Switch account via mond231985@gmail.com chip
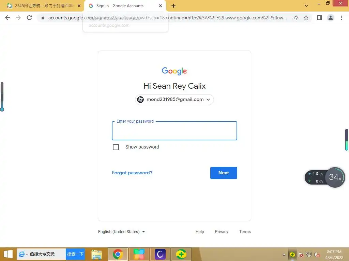The width and height of the screenshot is (349, 261). point(174,100)
